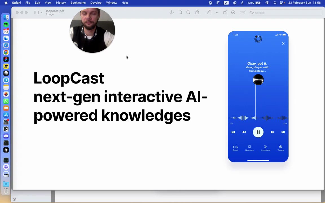Open the Develop menu
325x203 pixels.
coord(96,3)
